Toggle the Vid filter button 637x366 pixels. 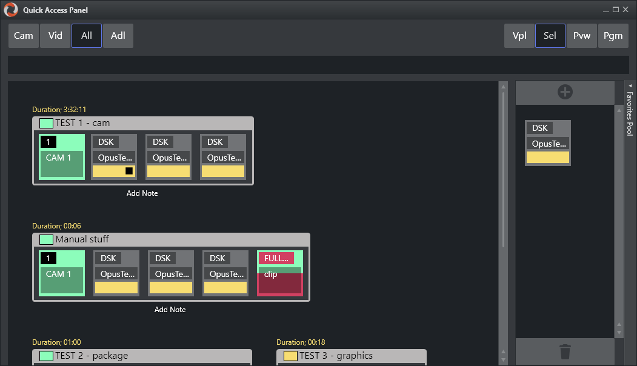click(x=55, y=36)
